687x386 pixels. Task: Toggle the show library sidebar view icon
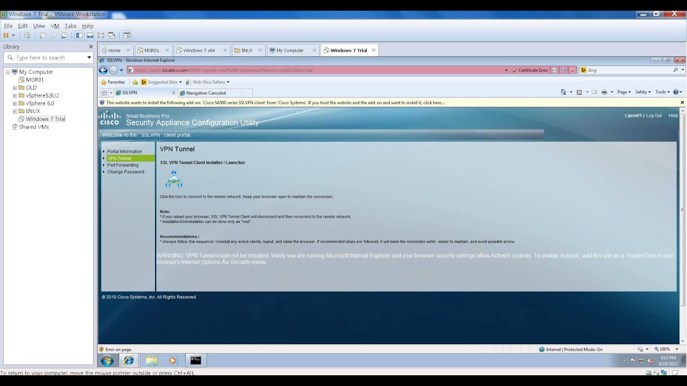click(79, 35)
